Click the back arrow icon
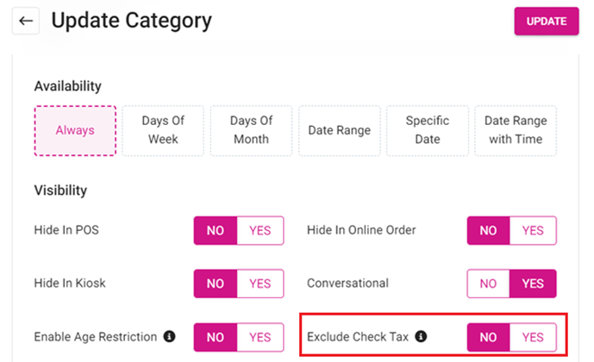The width and height of the screenshot is (594, 362). tap(26, 21)
